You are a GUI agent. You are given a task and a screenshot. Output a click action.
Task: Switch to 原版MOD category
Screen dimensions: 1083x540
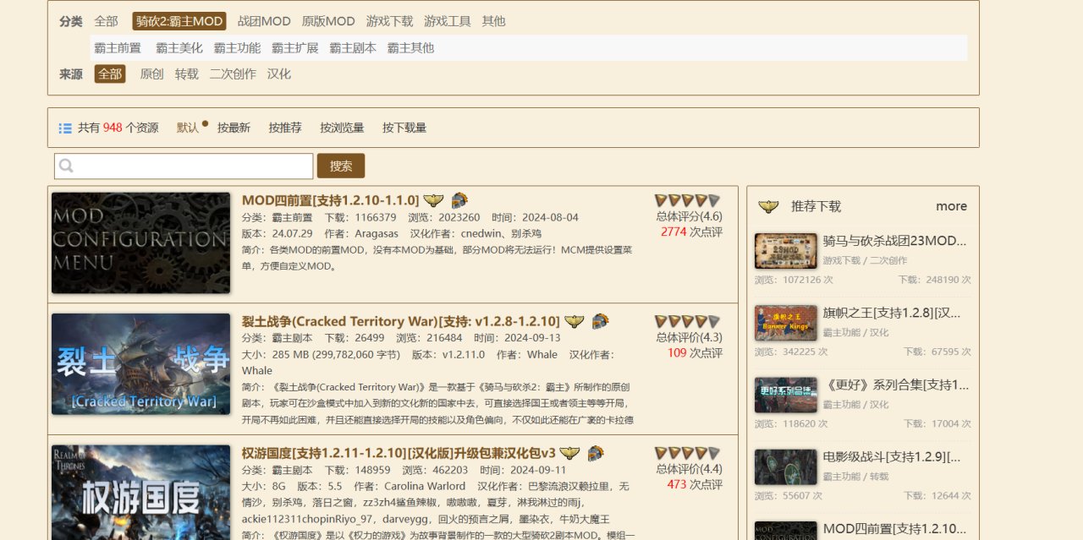[328, 21]
